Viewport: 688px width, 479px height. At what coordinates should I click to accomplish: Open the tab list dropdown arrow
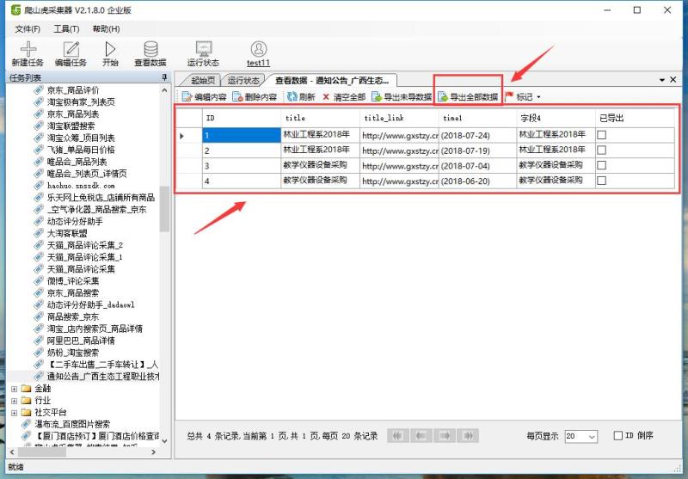coord(662,80)
